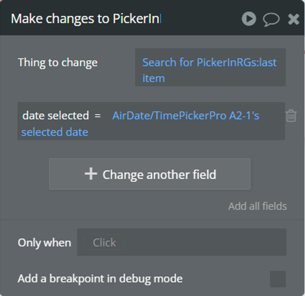
Task: Open the "AirDate/TimePickerPro A2-1's" expression
Action: tap(186, 116)
